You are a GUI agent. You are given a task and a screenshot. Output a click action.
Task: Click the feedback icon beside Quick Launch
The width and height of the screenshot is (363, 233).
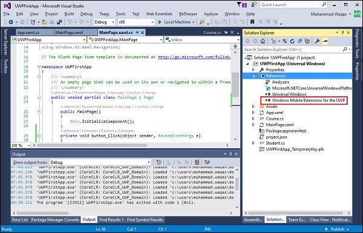253,5
